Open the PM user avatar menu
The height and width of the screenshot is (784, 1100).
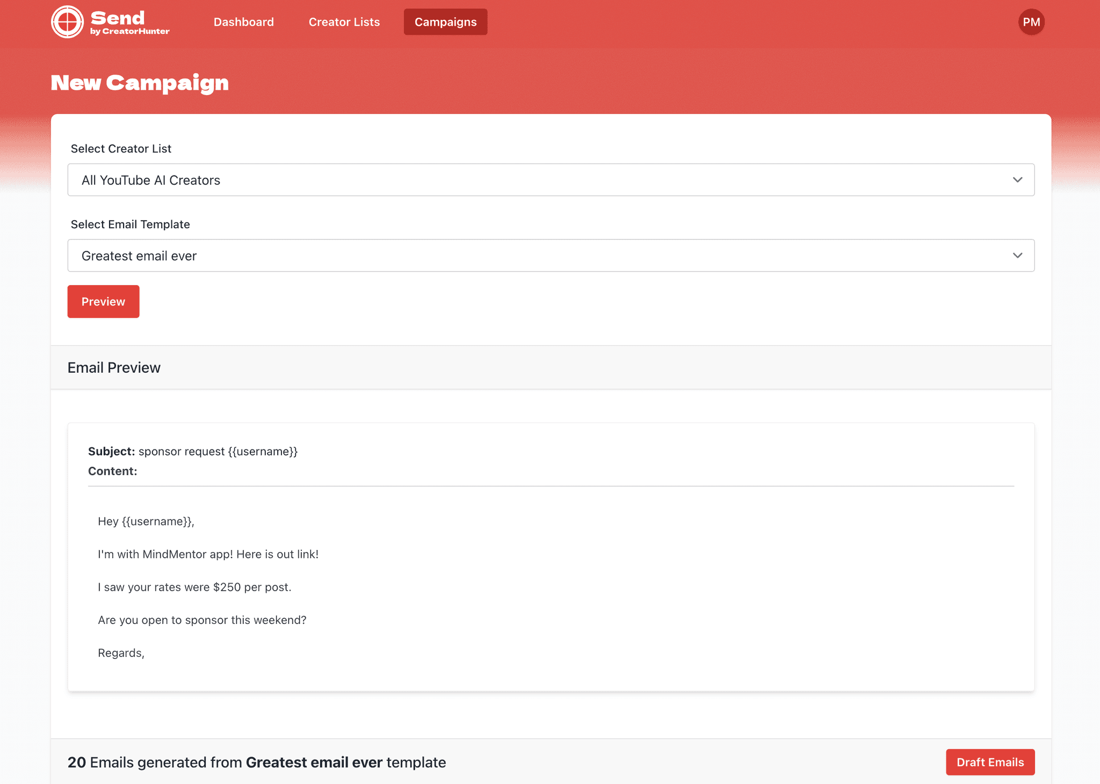point(1031,22)
